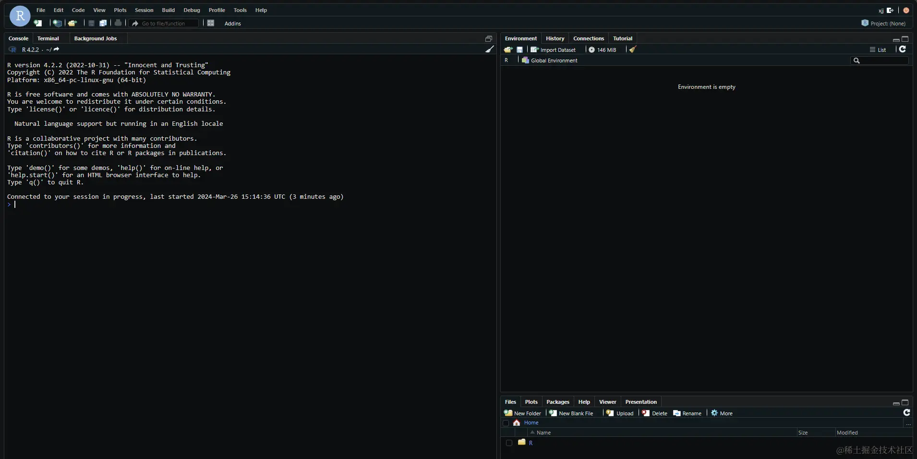Click the R folder icon in Files
Screen dimensions: 917x459
coord(522,442)
